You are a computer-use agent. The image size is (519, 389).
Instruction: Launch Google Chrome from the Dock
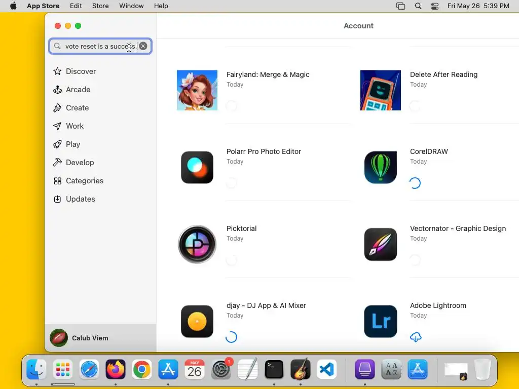[142, 369]
